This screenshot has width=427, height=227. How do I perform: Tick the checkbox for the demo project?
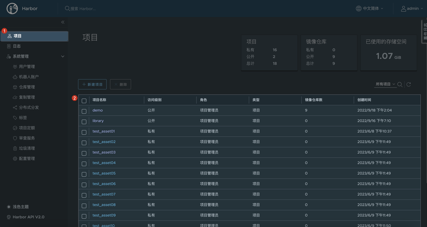click(84, 111)
